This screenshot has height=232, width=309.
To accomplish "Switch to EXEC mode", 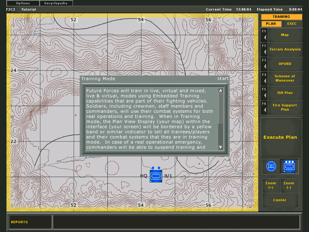I will [x=292, y=24].
